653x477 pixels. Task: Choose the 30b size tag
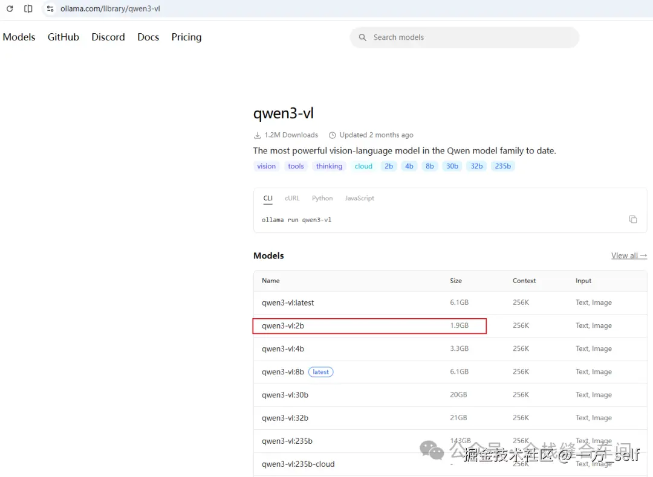(452, 166)
